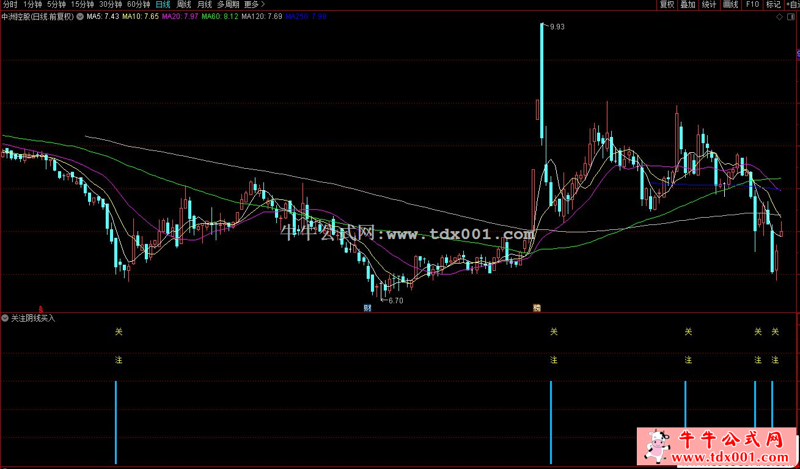Open the 复权 adjustment button

[667, 4]
